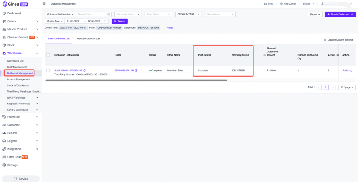This screenshot has height=182, width=358.
Task: Click the batch input icon beside the search field
Action: (109, 14)
